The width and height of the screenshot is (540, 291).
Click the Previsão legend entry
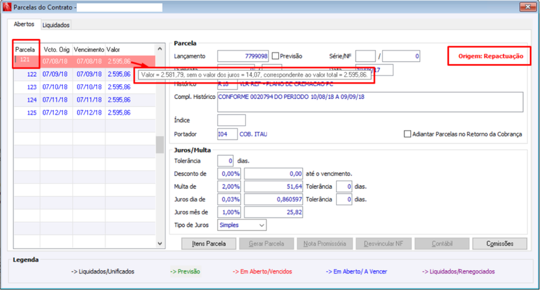click(x=185, y=271)
